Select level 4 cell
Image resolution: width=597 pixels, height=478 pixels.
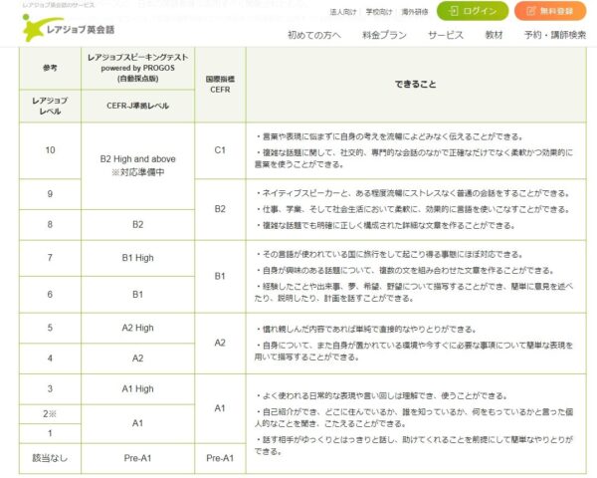[50, 358]
